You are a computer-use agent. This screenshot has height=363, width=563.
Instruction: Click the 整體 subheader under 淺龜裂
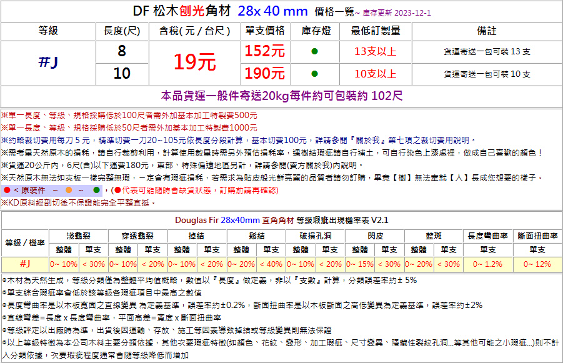[64, 250]
